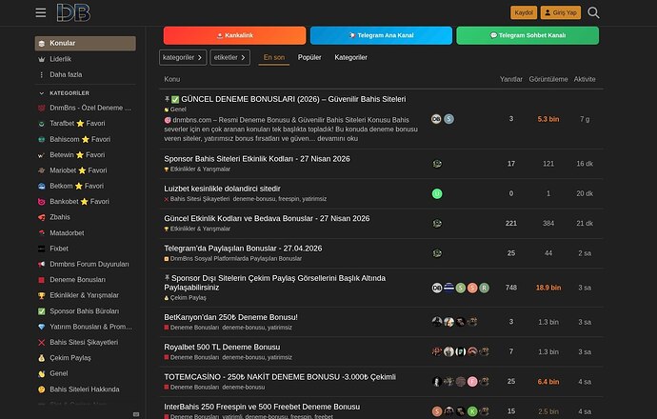The height and width of the screenshot is (419, 657).
Task: Click the DnmBns Özel Deneme category icon
Action: pyautogui.click(x=42, y=109)
